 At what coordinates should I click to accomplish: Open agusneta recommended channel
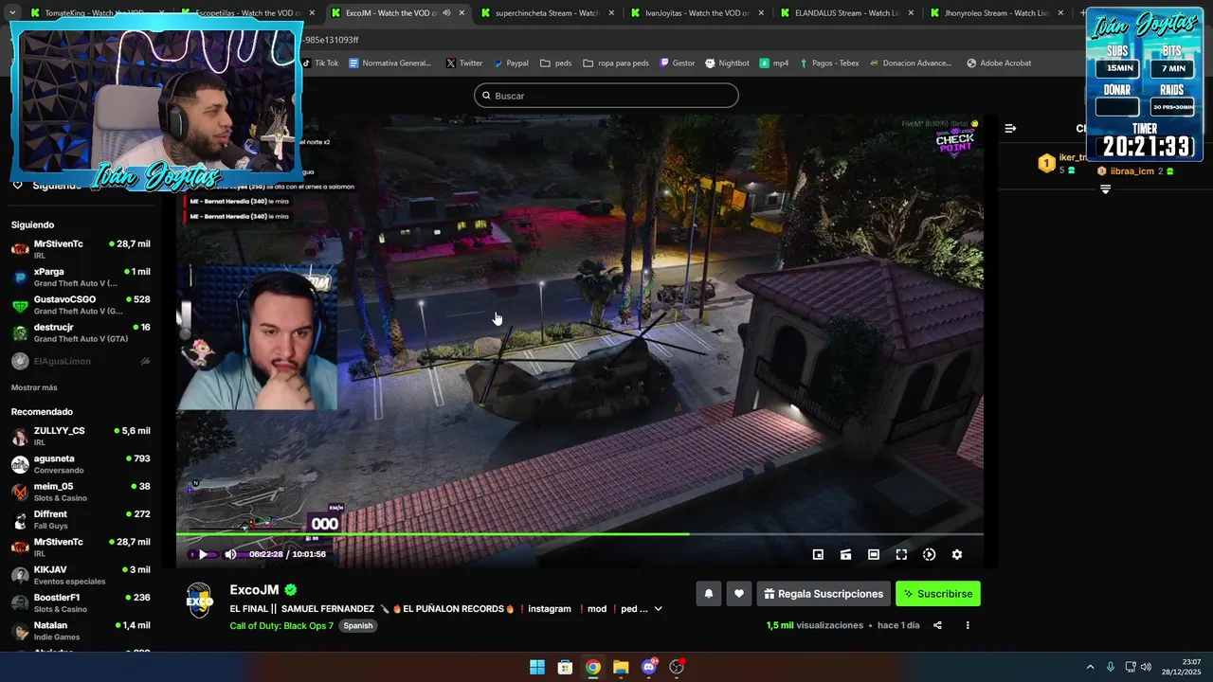click(81, 464)
